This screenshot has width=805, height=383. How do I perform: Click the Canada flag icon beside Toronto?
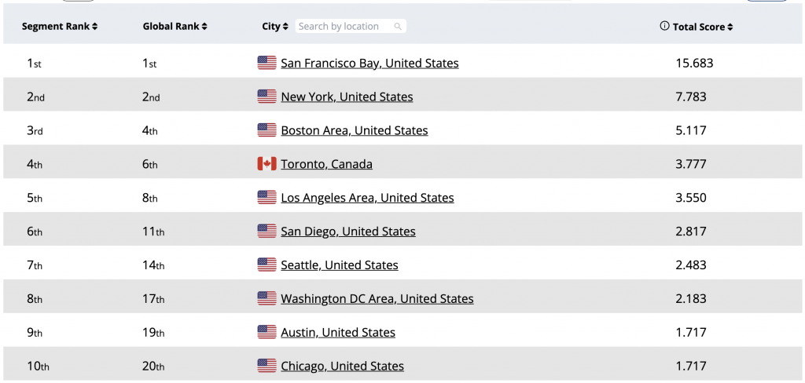[x=266, y=164]
